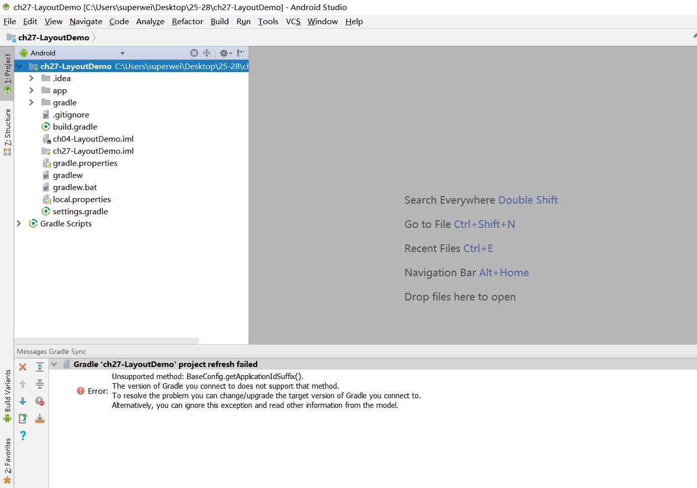697x488 pixels.
Task: Click the ch27-LayoutDemo breadcrumb folder icon
Action: (11, 37)
